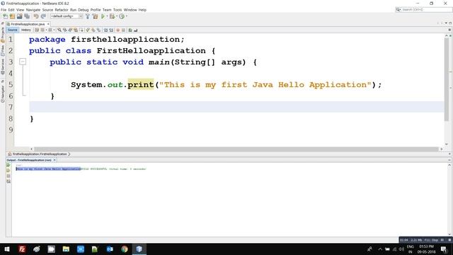453x255 pixels.
Task: Switch to History view button
Action: (25, 30)
